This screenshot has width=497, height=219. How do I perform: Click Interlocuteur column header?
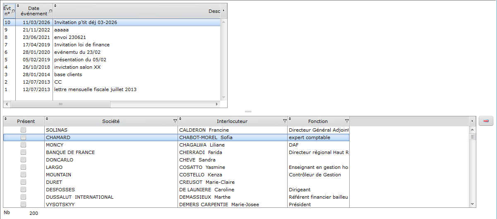(232, 121)
